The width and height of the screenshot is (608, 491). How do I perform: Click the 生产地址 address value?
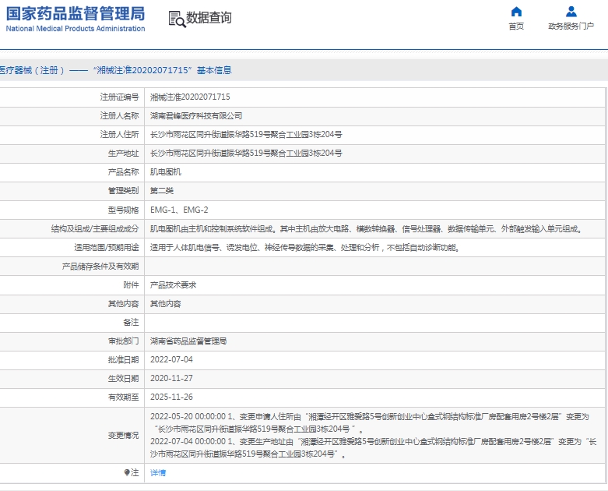(x=246, y=153)
